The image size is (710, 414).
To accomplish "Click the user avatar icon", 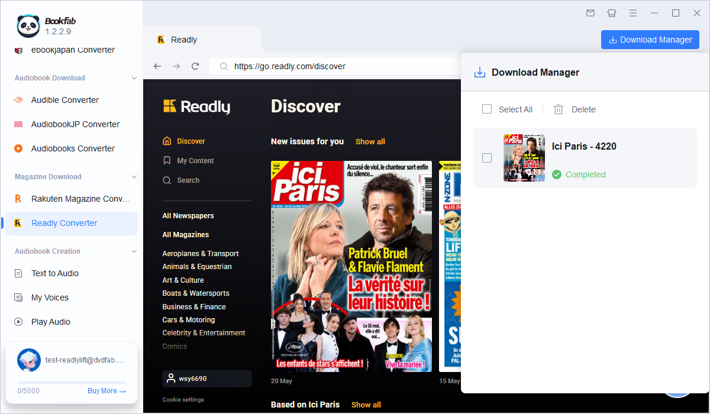I will coord(28,360).
